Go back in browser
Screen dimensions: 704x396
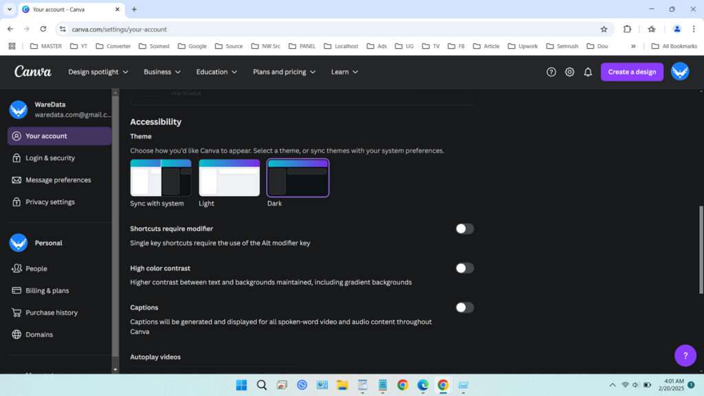click(10, 29)
